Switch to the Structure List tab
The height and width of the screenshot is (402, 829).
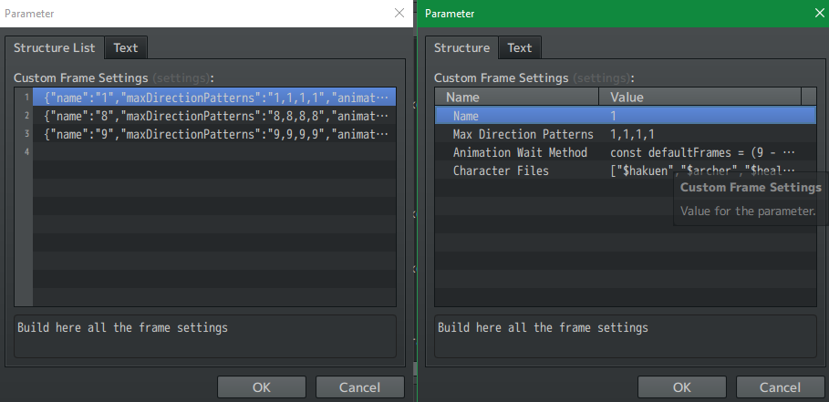pyautogui.click(x=54, y=47)
